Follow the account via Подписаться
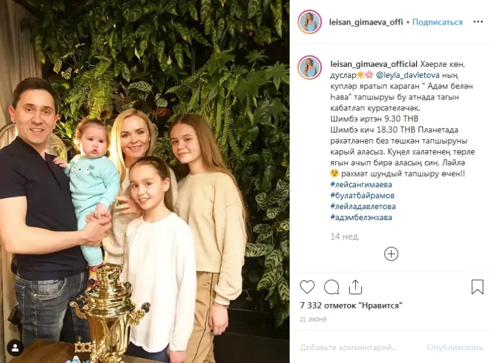The width and height of the screenshot is (490, 363). point(437,22)
